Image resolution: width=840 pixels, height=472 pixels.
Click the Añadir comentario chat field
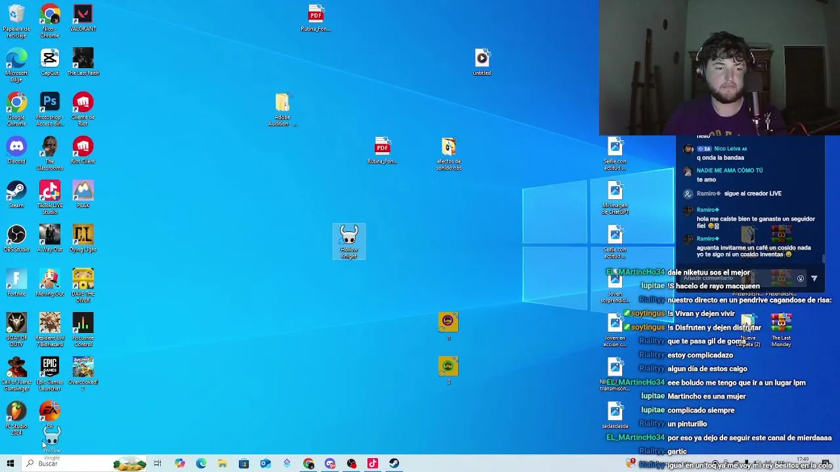(735, 278)
